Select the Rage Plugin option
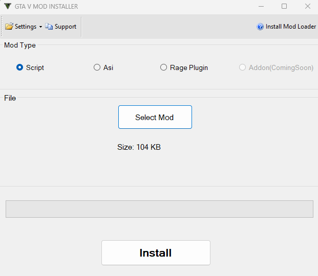 coord(163,67)
